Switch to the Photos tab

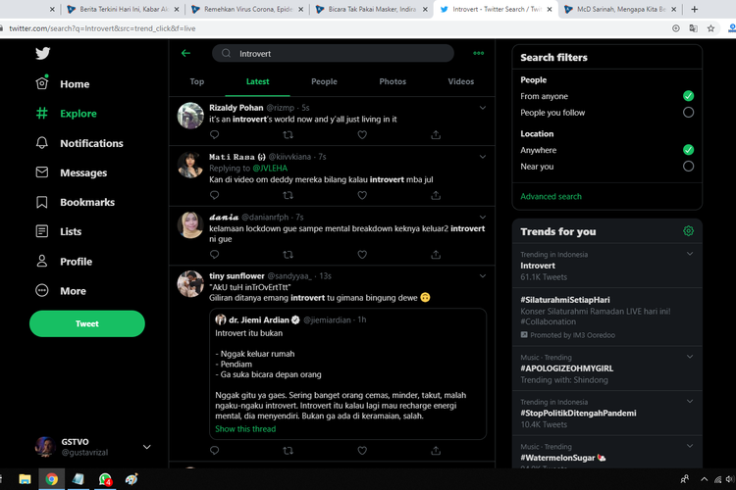click(x=393, y=81)
